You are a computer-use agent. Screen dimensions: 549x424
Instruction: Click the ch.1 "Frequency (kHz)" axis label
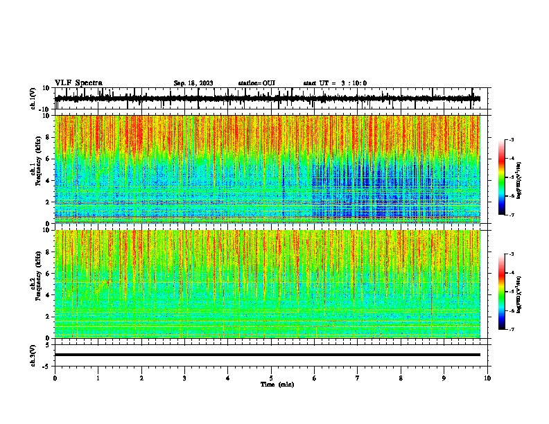(x=38, y=161)
